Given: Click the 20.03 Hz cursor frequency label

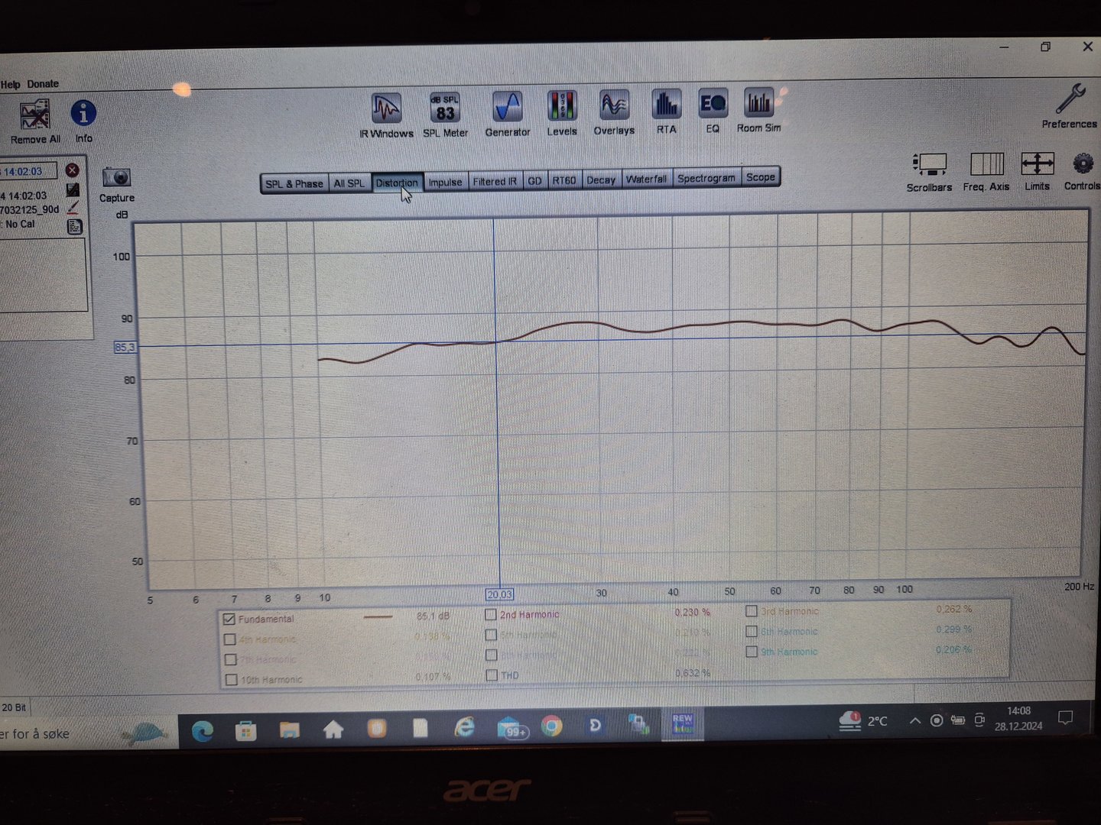Looking at the screenshot, I should 499,594.
